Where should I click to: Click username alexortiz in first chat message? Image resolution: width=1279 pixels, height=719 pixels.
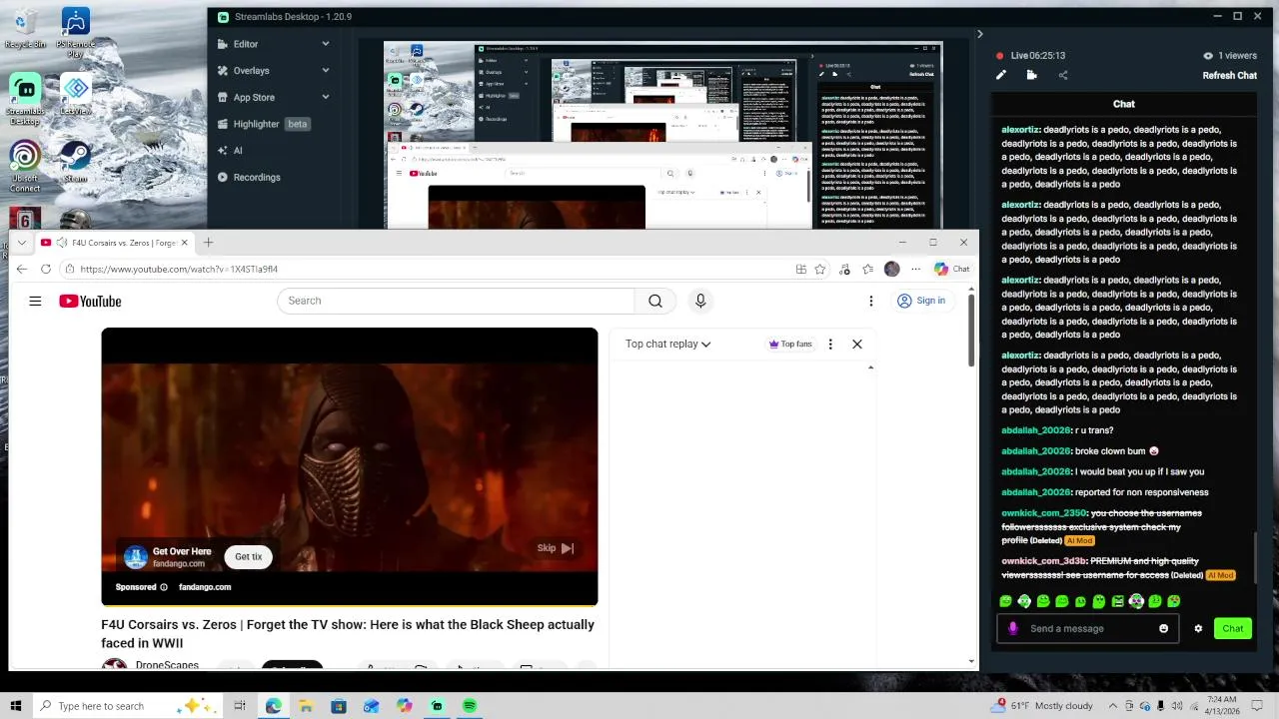click(1020, 130)
